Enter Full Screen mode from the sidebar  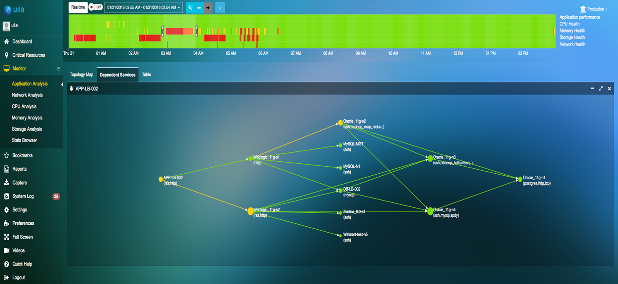[x=22, y=237]
